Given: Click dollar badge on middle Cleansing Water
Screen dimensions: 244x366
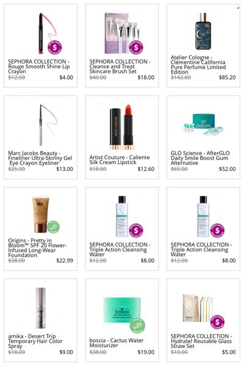Looking at the screenshot, I should (x=136, y=231).
